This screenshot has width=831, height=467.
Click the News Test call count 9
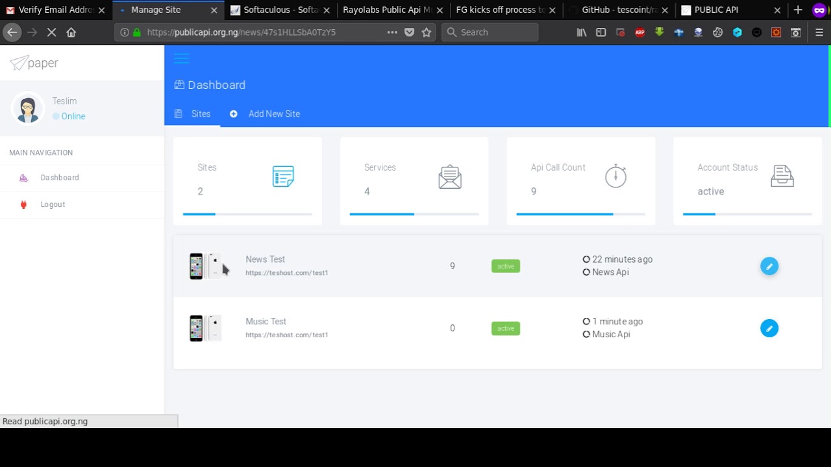(453, 266)
